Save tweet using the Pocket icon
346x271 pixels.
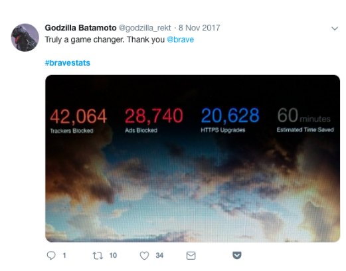click(x=237, y=255)
